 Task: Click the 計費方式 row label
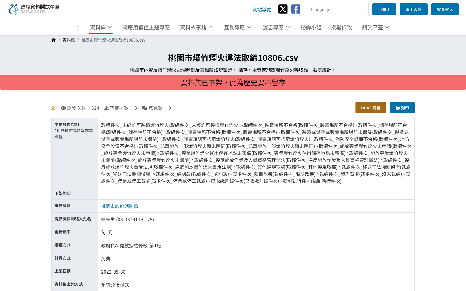pyautogui.click(x=63, y=258)
